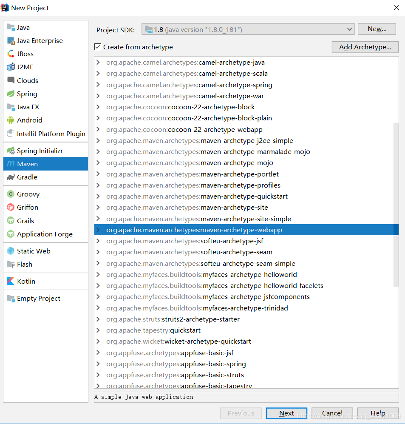Expand the struts2-archetype-starter node

pos(98,319)
